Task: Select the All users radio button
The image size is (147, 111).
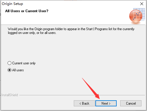Action: pos(9,70)
